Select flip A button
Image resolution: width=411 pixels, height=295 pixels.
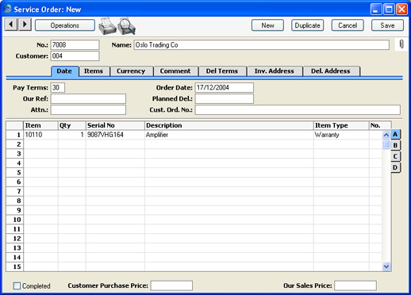pyautogui.click(x=395, y=135)
